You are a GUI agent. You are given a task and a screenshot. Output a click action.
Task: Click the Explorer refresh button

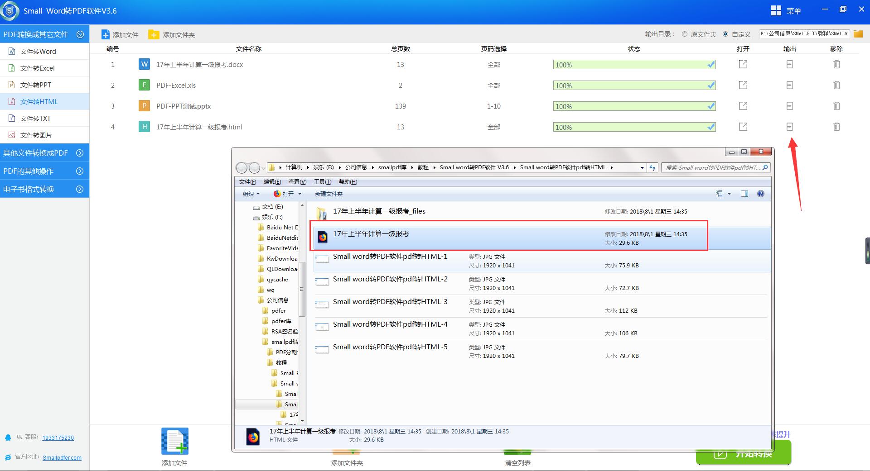coord(652,167)
